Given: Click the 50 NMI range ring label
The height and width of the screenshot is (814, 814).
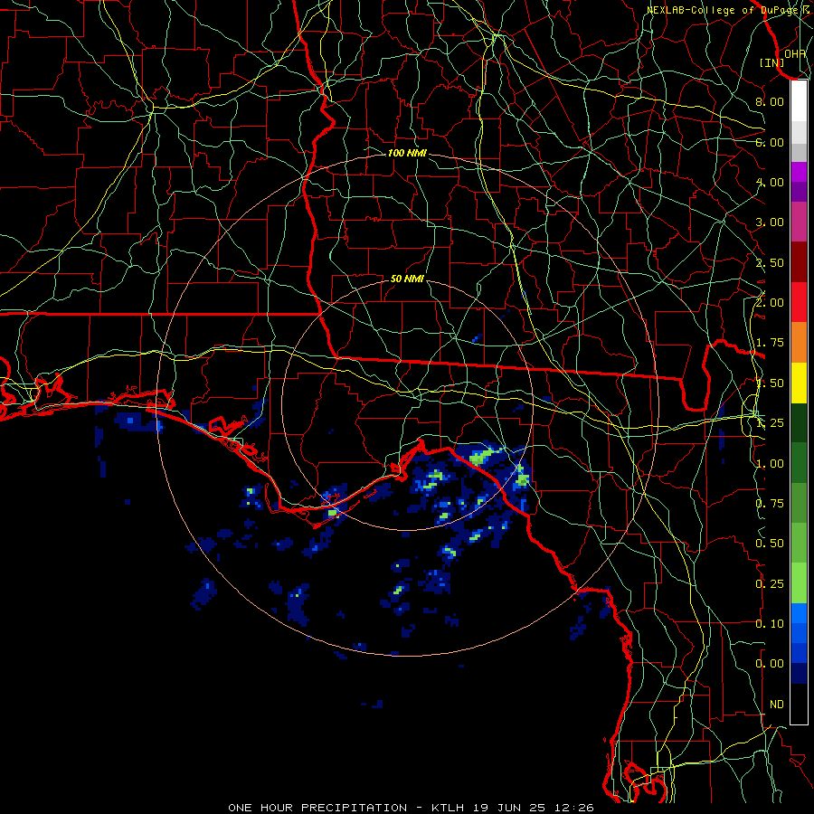Looking at the screenshot, I should (407, 279).
